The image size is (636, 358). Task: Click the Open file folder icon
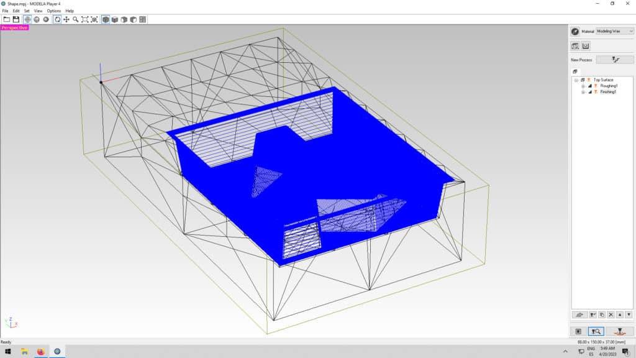[x=6, y=19]
